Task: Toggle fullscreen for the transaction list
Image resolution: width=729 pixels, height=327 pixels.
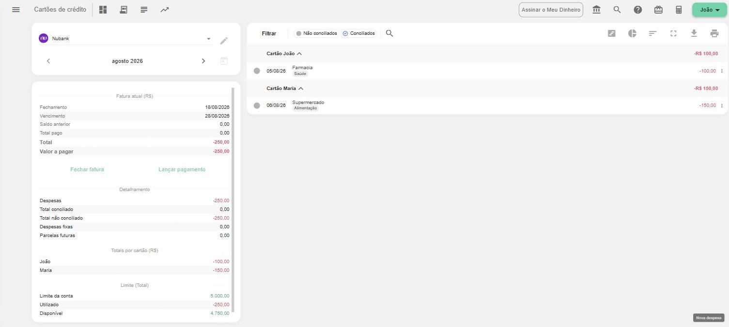Action: 673,33
